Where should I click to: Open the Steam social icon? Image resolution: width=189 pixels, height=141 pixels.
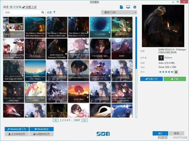(x=99, y=134)
